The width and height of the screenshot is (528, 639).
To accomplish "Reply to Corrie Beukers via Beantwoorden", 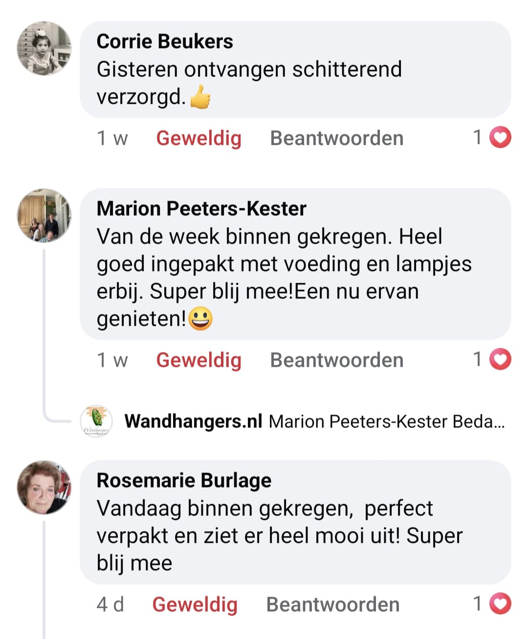I will point(336,138).
